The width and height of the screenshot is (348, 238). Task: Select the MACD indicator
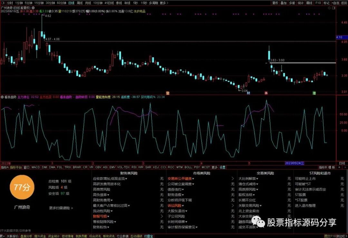click(x=35, y=167)
